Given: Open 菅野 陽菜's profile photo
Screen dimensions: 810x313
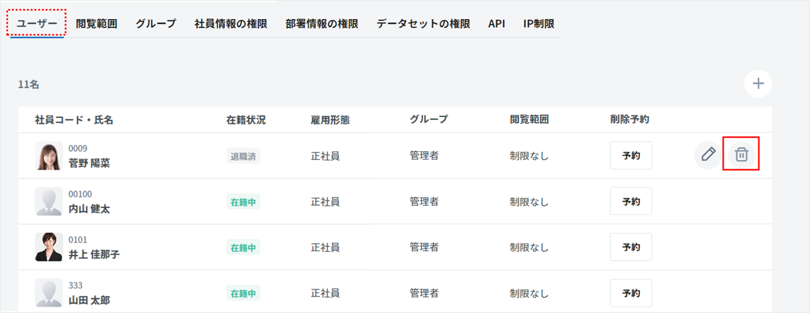Looking at the screenshot, I should point(49,156).
